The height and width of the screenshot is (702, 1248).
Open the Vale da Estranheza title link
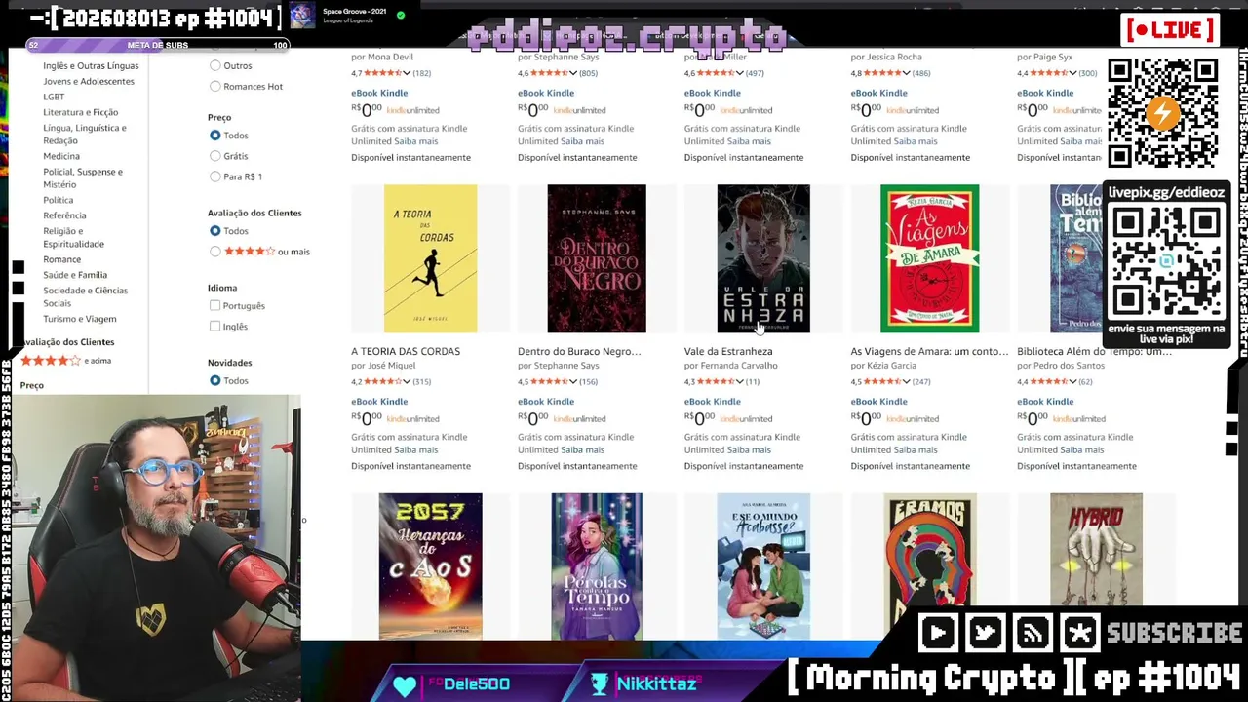click(728, 351)
